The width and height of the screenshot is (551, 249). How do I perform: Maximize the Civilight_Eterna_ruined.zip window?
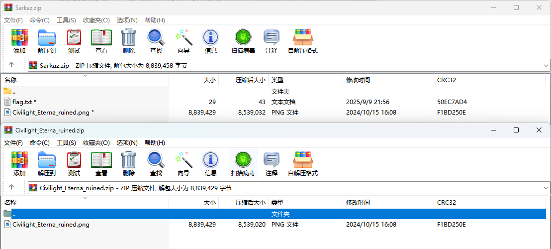[516, 130]
